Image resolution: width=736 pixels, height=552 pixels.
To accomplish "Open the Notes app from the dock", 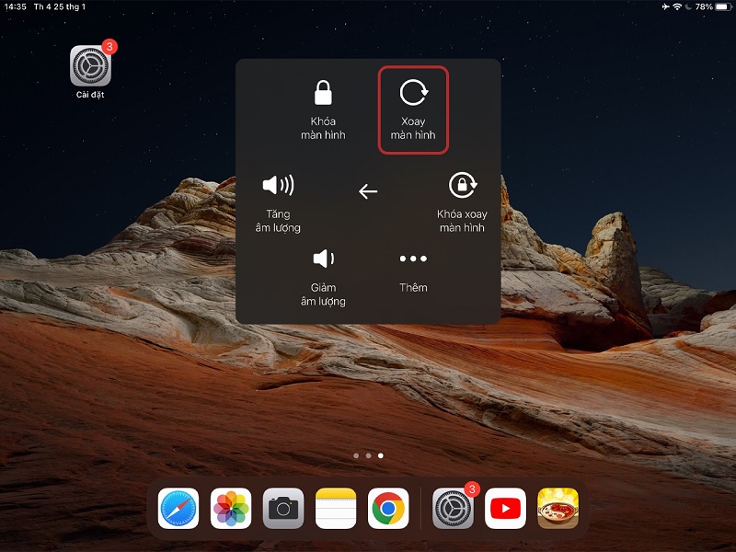I will click(x=339, y=507).
